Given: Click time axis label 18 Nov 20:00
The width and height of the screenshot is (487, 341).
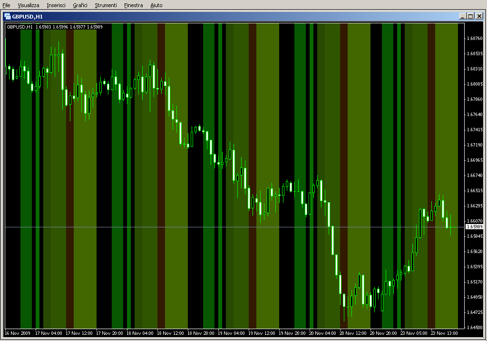Looking at the screenshot, I should pos(201,333).
